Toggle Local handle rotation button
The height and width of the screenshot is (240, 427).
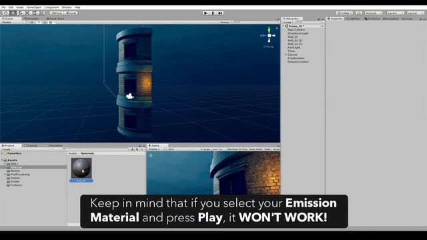(71, 13)
